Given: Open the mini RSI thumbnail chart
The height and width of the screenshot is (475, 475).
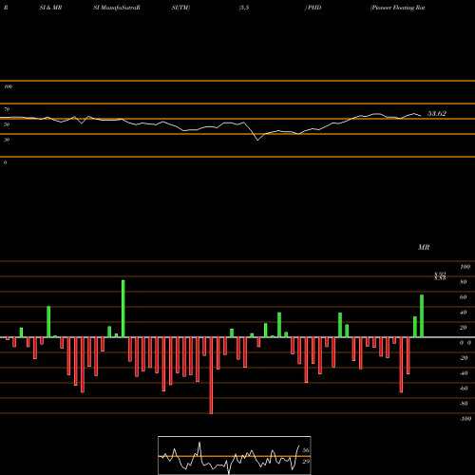Looking at the screenshot, I should [235, 455].
